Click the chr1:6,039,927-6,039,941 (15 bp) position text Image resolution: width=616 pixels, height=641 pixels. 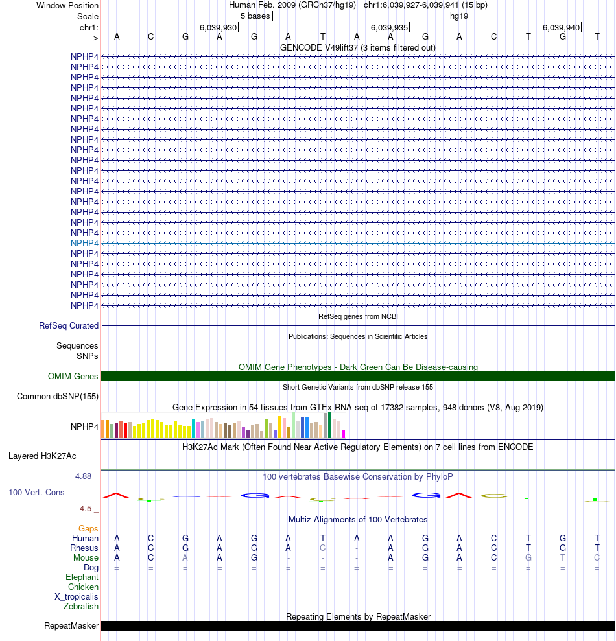pyautogui.click(x=425, y=5)
